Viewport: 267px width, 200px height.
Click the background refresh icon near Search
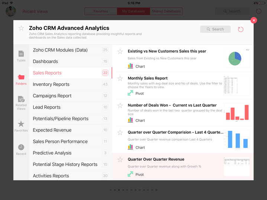click(258, 11)
